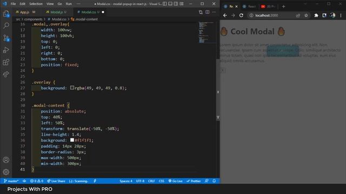Click Go Live in status bar
The image size is (346, 194).
pyautogui.click(x=175, y=181)
